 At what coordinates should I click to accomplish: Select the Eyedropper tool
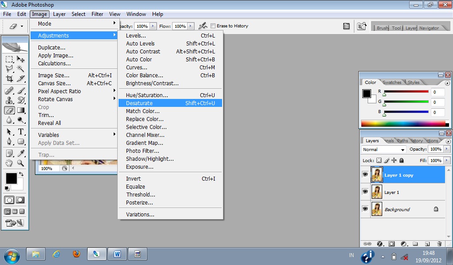tap(20, 153)
